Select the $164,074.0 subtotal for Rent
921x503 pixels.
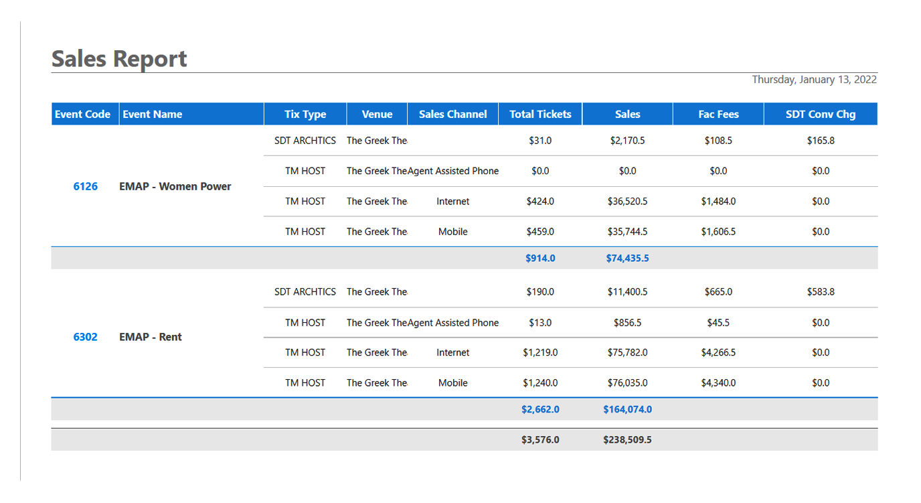pos(627,409)
